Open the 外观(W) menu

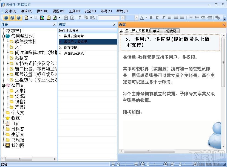pos(106,11)
